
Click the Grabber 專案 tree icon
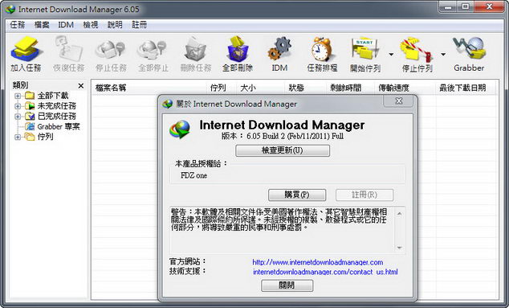point(30,126)
